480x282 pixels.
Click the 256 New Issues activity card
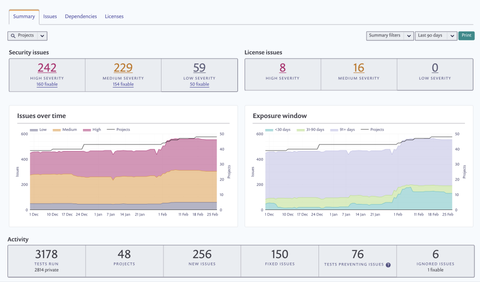tap(202, 261)
